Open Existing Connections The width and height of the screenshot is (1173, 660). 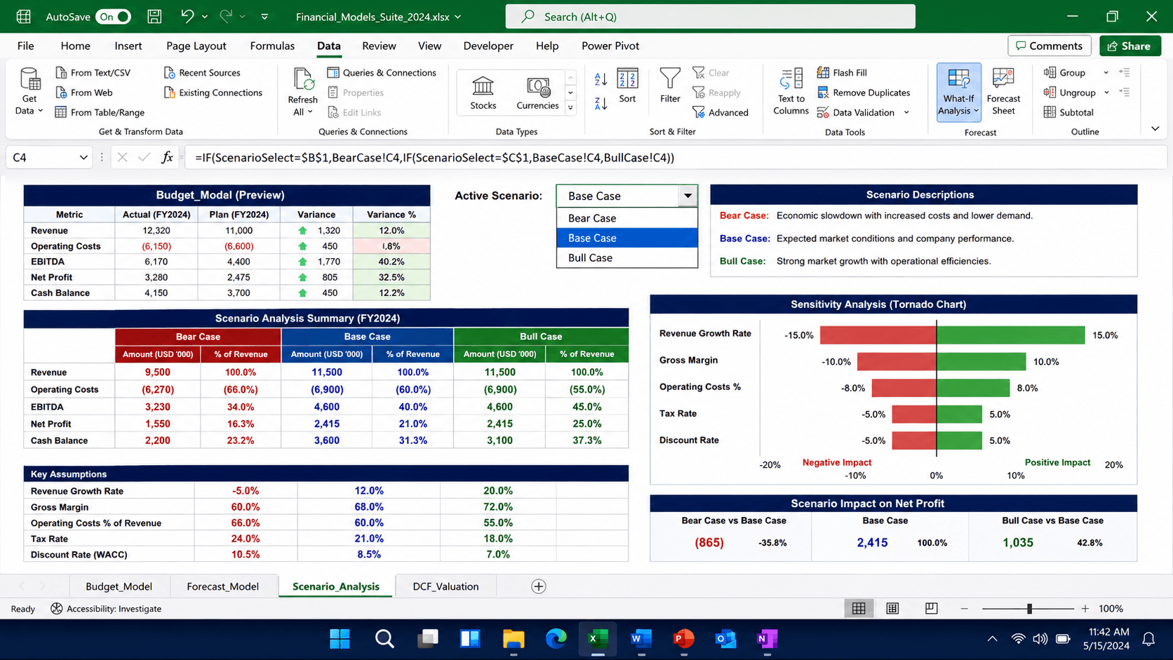[x=213, y=93]
